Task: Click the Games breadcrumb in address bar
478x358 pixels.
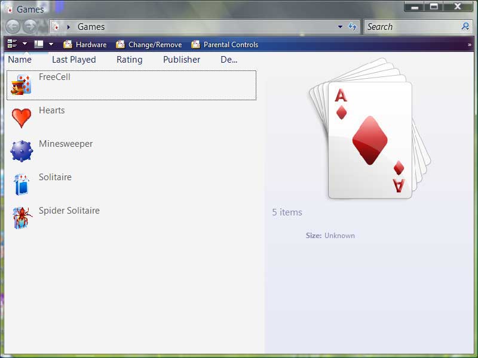Action: tap(91, 27)
